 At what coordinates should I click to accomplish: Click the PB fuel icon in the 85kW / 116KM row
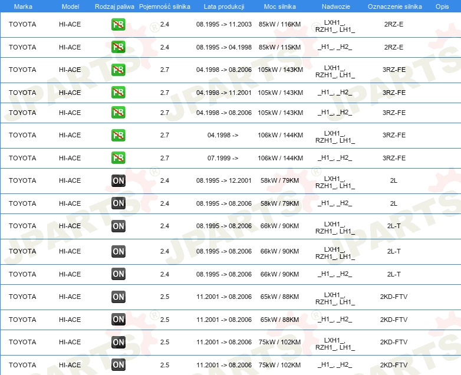tap(118, 24)
